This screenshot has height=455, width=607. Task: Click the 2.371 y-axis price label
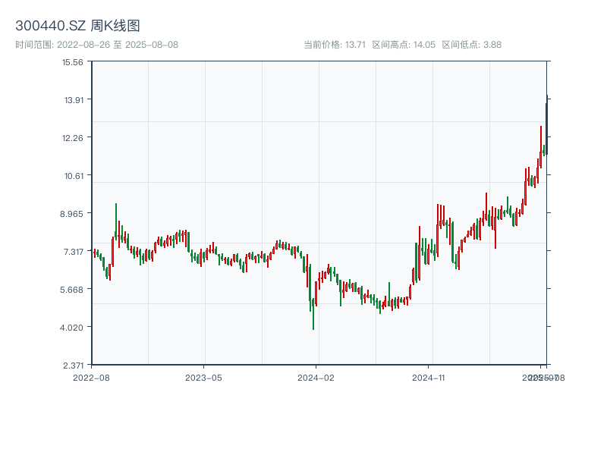[72, 365]
